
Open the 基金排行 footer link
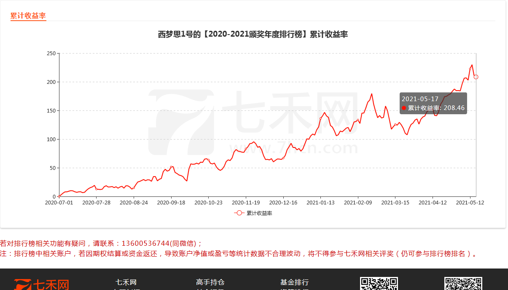(x=294, y=282)
